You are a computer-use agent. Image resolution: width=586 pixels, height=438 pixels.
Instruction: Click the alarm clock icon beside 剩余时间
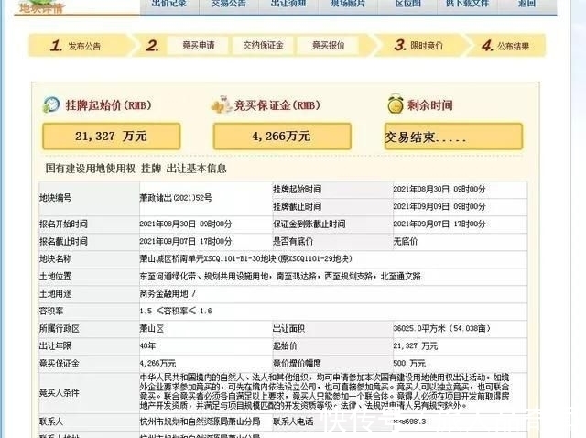[395, 104]
